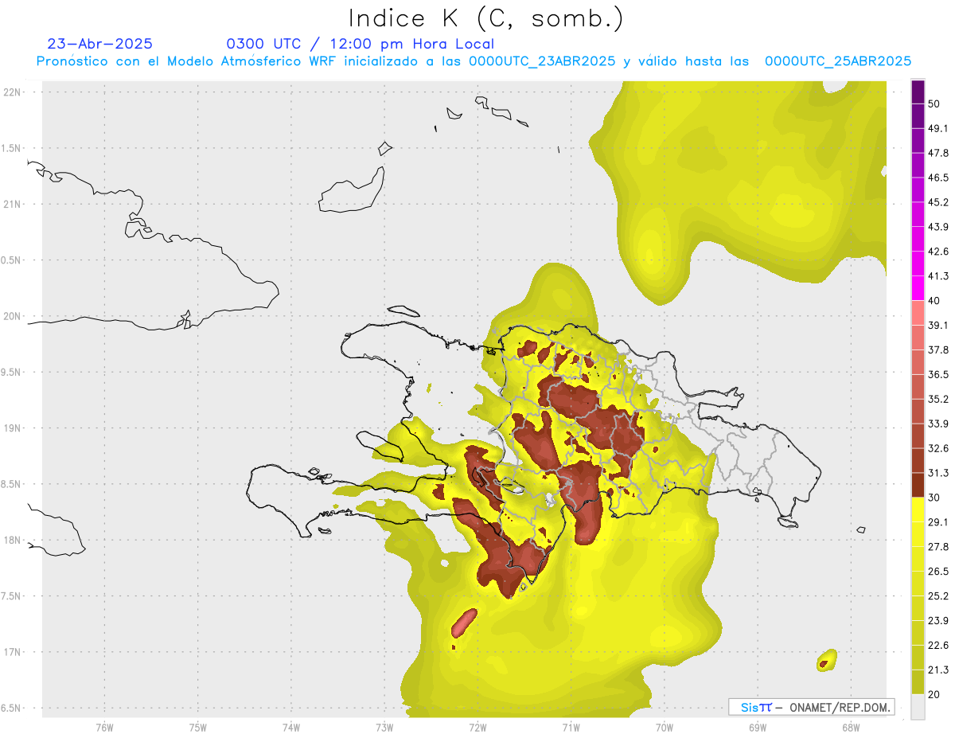Click the '22N' latitude label
Screen dimensions: 955x738
(13, 92)
